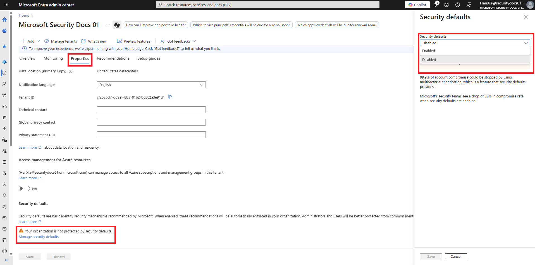Open Favorites via the star sidebar icon
535x265 pixels.
point(4,46)
